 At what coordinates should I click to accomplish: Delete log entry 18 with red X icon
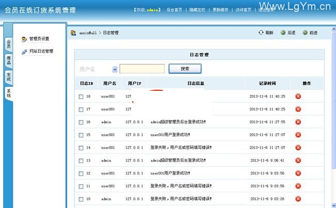[x=298, y=97]
